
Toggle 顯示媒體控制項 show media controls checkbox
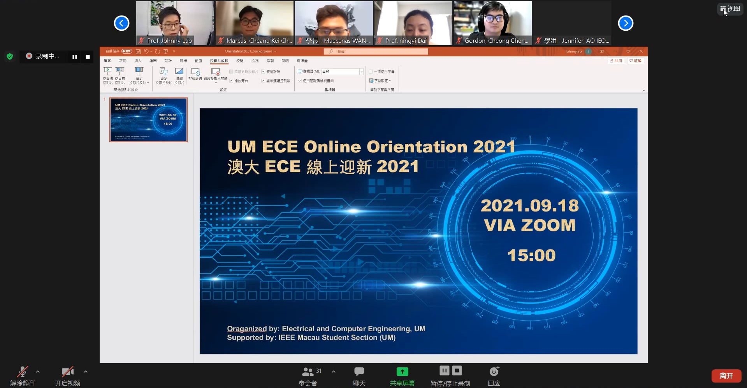(x=263, y=81)
